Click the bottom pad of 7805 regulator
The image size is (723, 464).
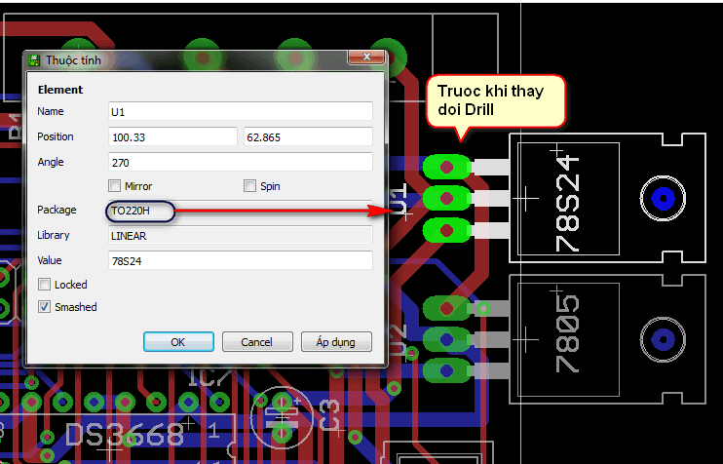[x=446, y=370]
